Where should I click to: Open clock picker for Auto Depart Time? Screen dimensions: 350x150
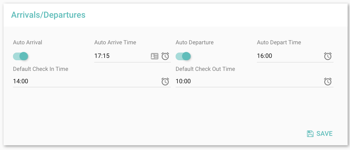pos(328,56)
